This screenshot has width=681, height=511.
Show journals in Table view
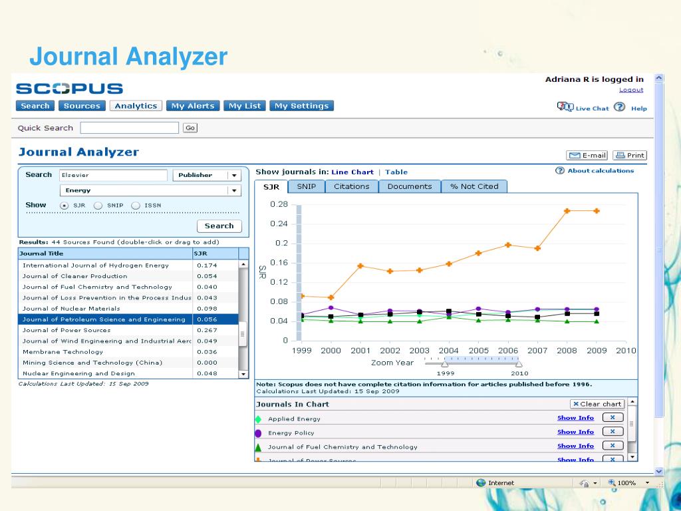[x=396, y=172]
